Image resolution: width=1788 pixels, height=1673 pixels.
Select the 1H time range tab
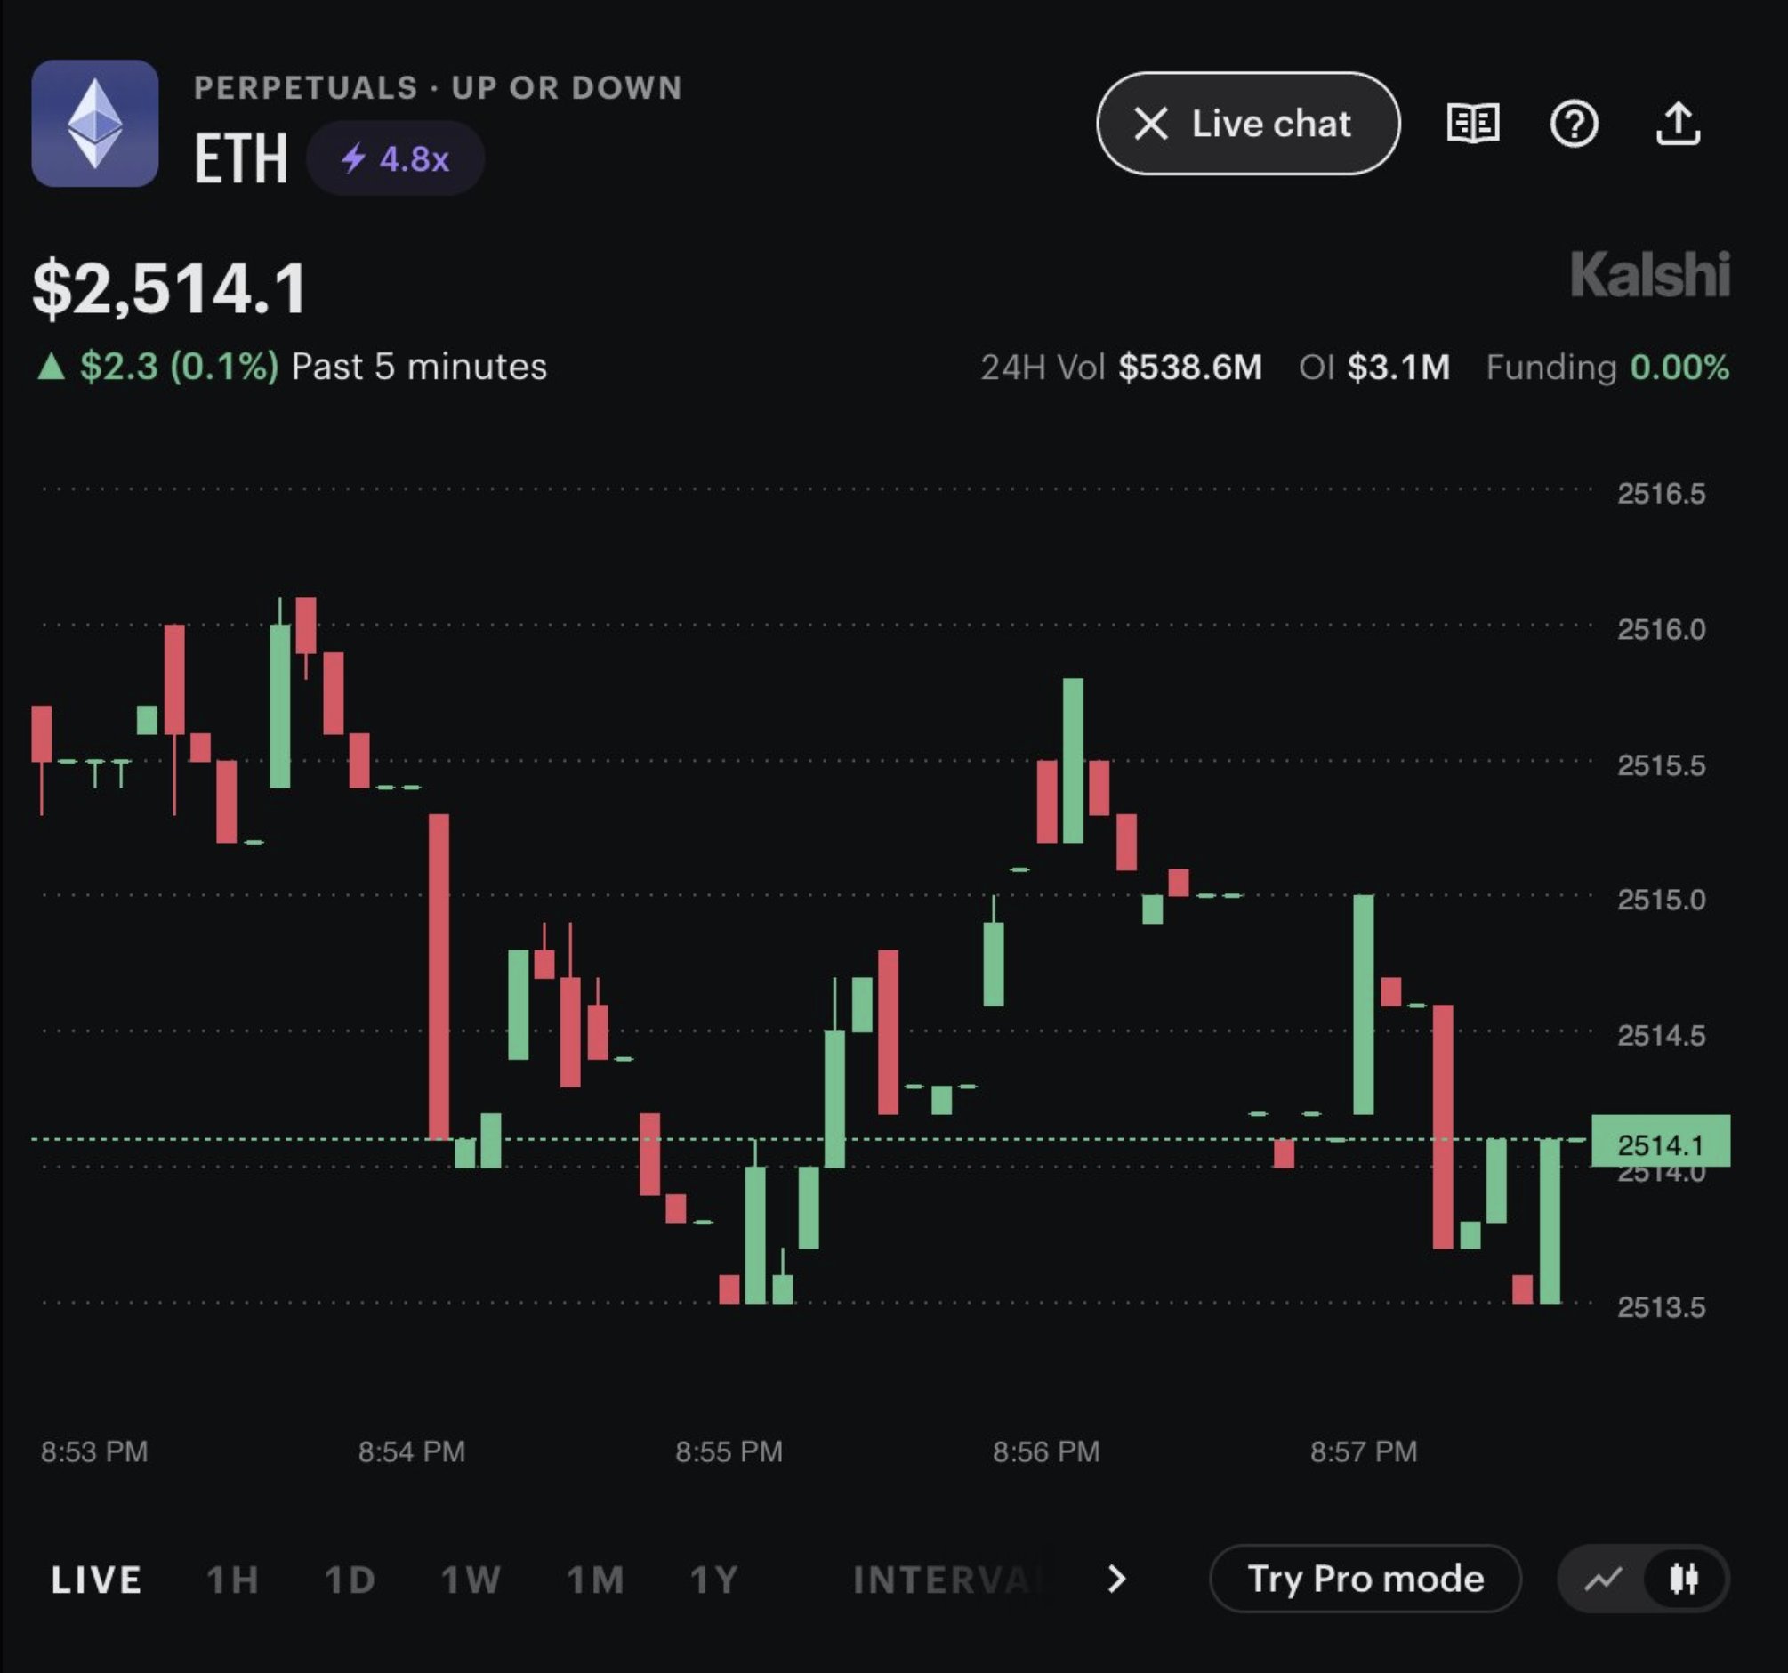point(233,1580)
